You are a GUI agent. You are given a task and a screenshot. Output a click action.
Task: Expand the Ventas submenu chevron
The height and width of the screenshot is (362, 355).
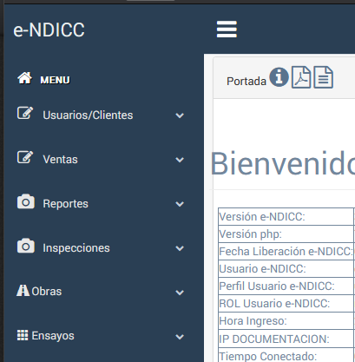pyautogui.click(x=180, y=160)
